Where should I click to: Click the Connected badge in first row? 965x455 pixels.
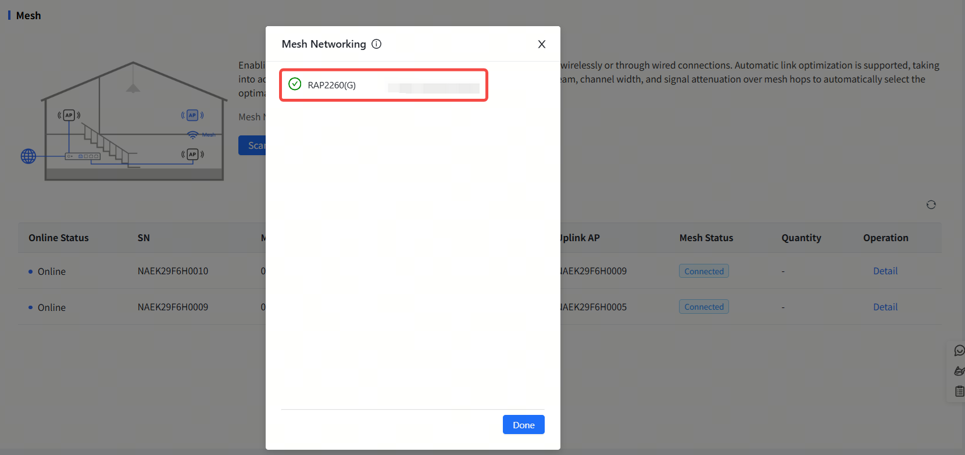coord(703,271)
